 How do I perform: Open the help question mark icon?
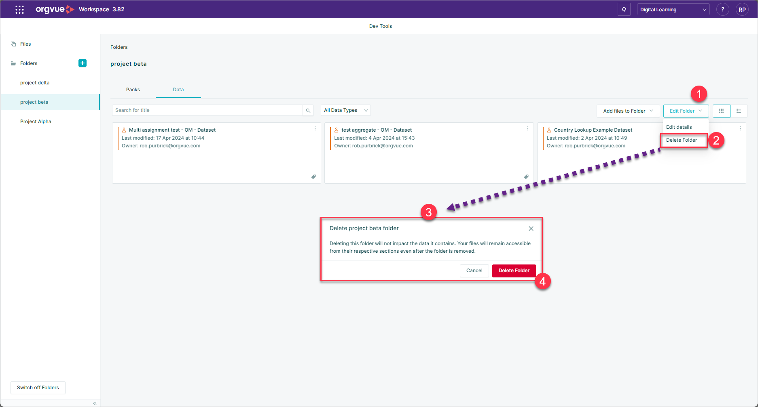click(722, 9)
